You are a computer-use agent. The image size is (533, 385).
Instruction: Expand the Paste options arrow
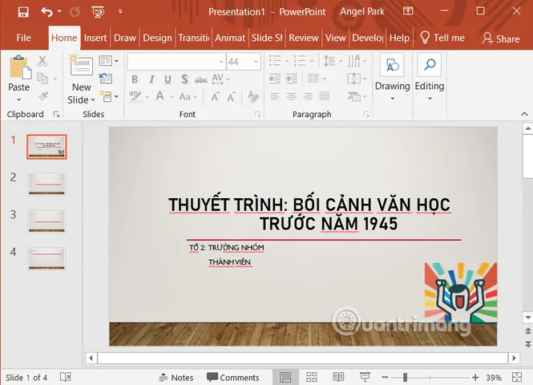point(19,99)
